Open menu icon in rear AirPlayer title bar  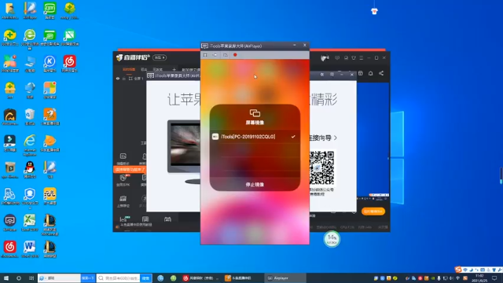[332, 75]
